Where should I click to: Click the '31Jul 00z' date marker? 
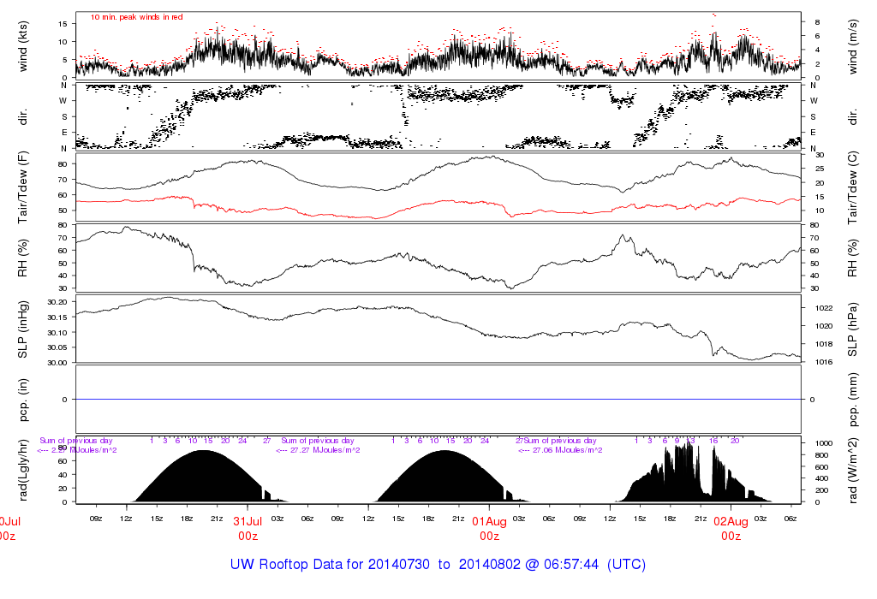(x=248, y=529)
